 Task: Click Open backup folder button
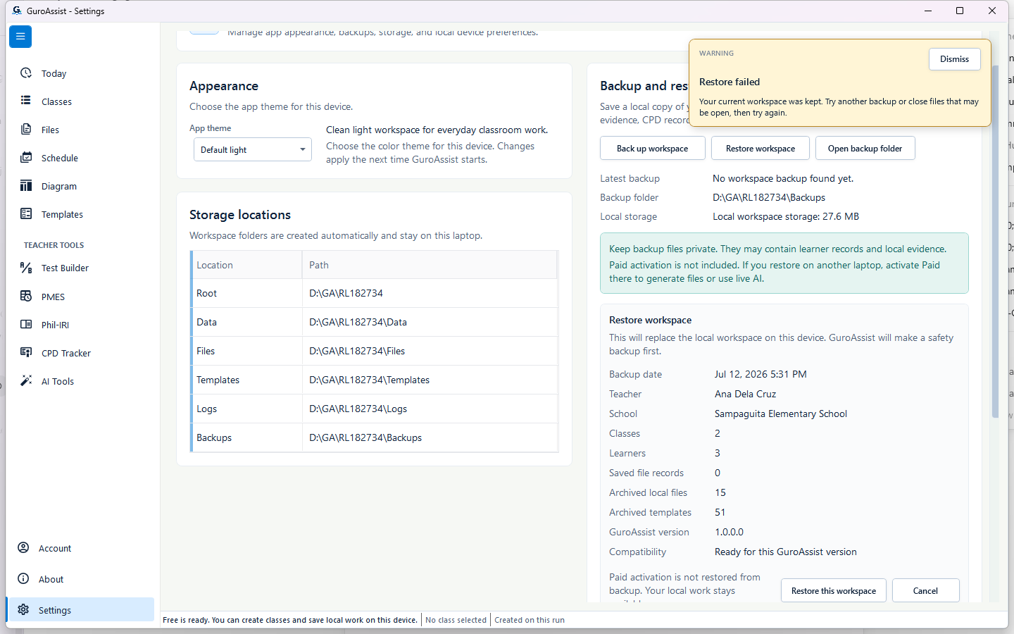(x=865, y=149)
